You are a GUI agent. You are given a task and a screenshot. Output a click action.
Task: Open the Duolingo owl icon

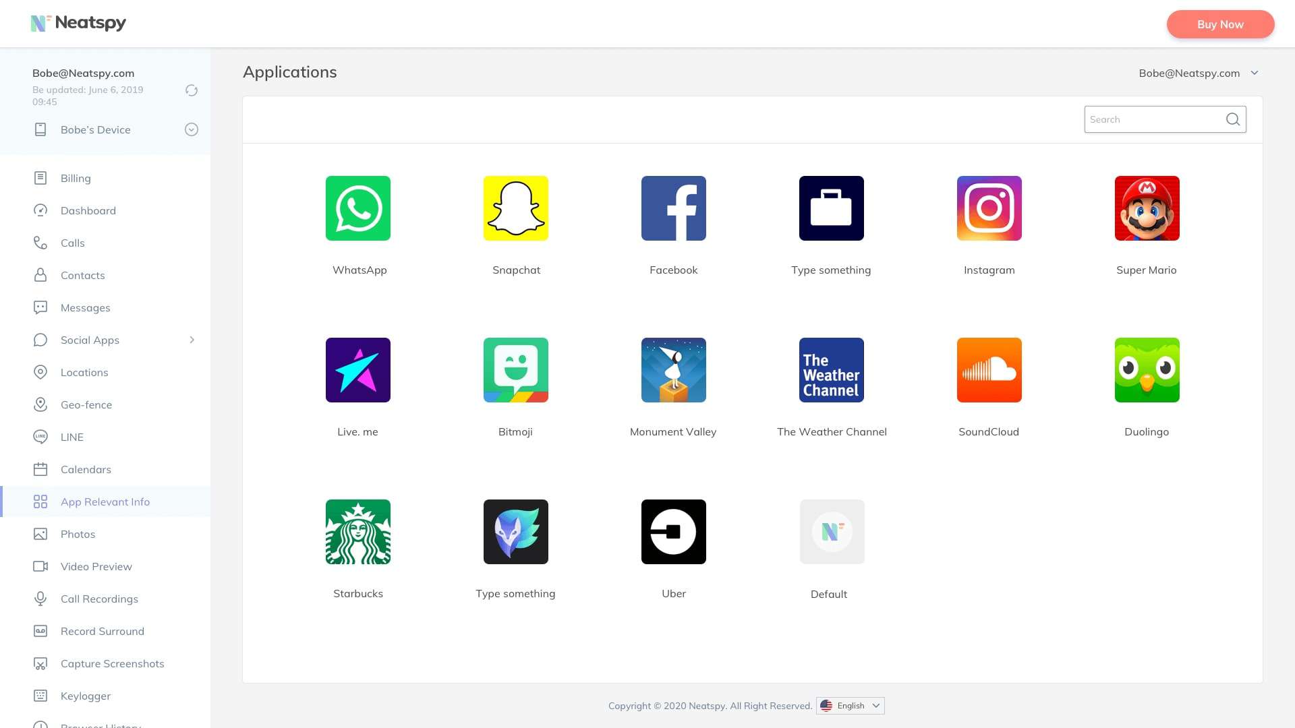(1147, 370)
